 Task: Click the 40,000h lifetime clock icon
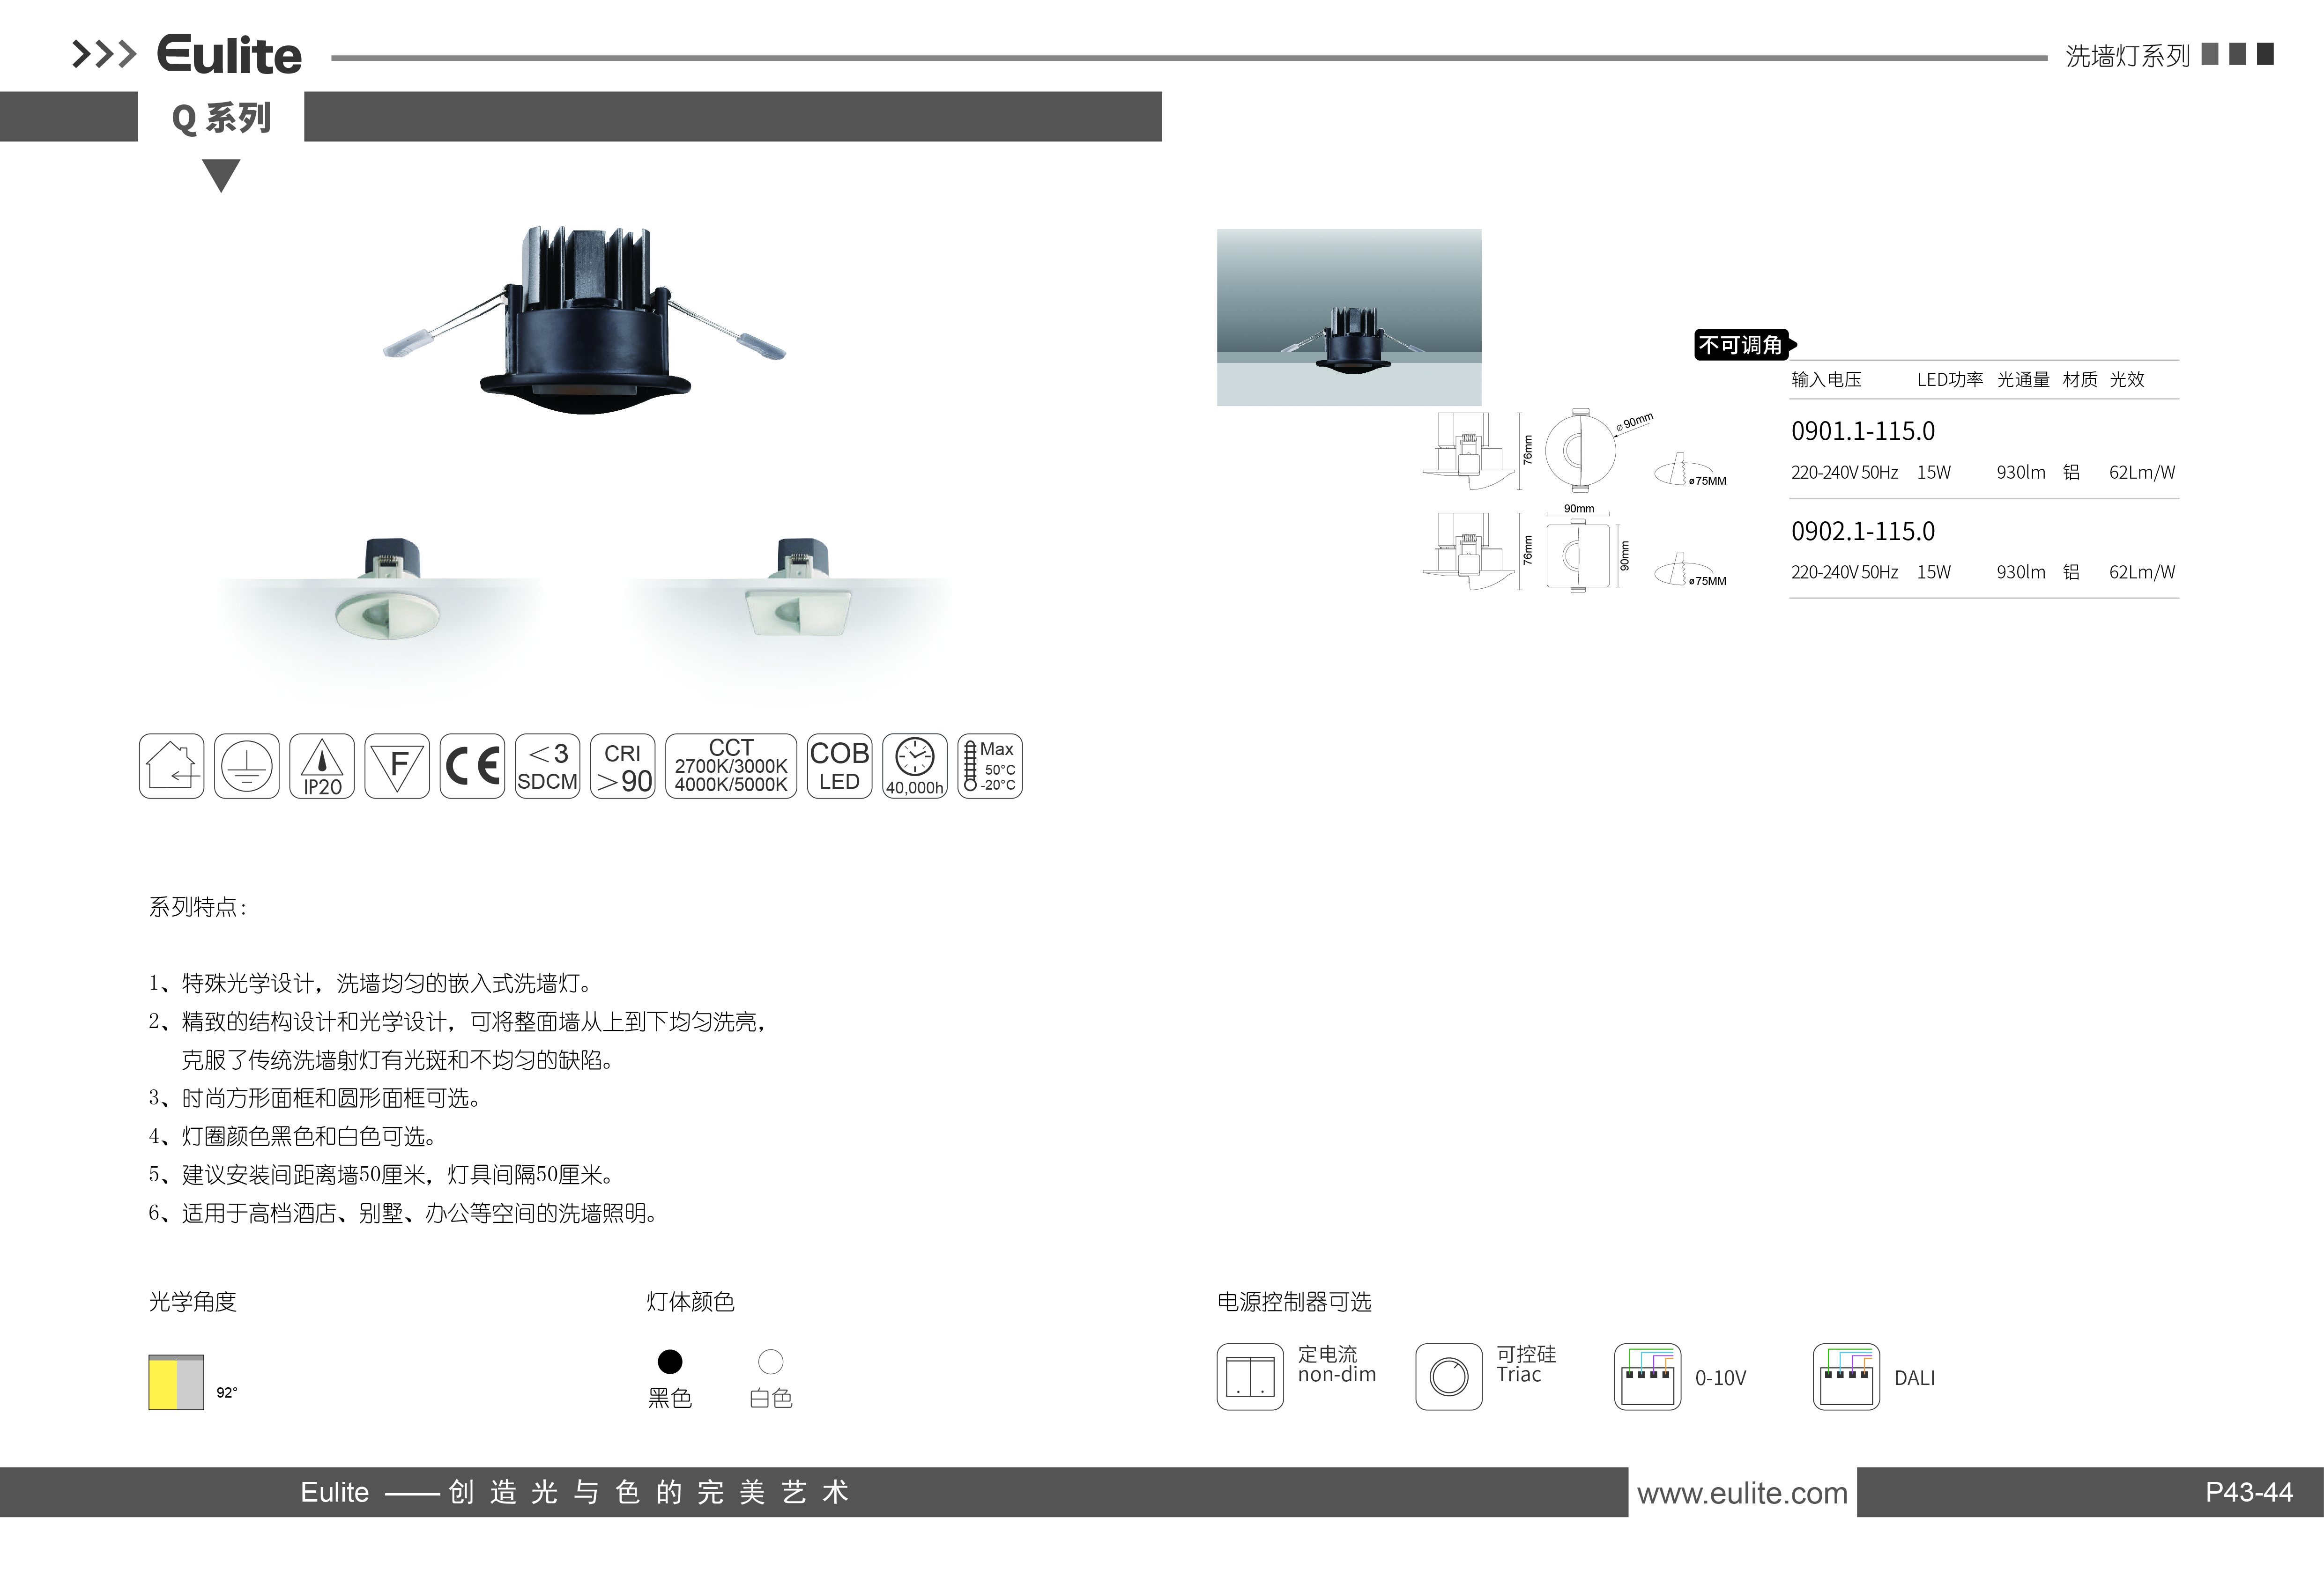pyautogui.click(x=914, y=766)
